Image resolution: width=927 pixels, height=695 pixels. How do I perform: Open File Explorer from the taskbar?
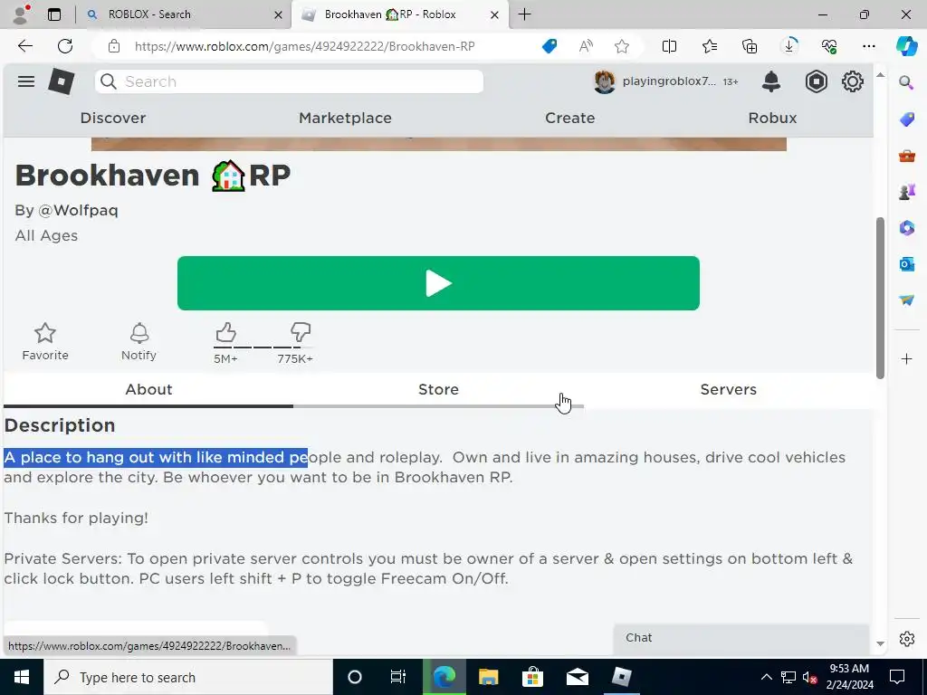(488, 677)
